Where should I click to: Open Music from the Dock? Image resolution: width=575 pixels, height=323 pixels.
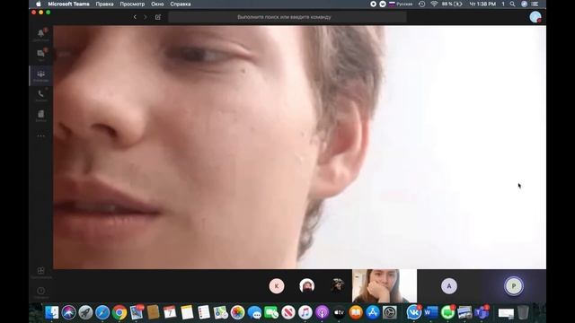(305, 312)
